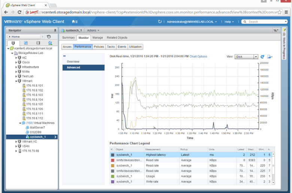Open the Manage tab
292x193 pixels.
coord(98,38)
